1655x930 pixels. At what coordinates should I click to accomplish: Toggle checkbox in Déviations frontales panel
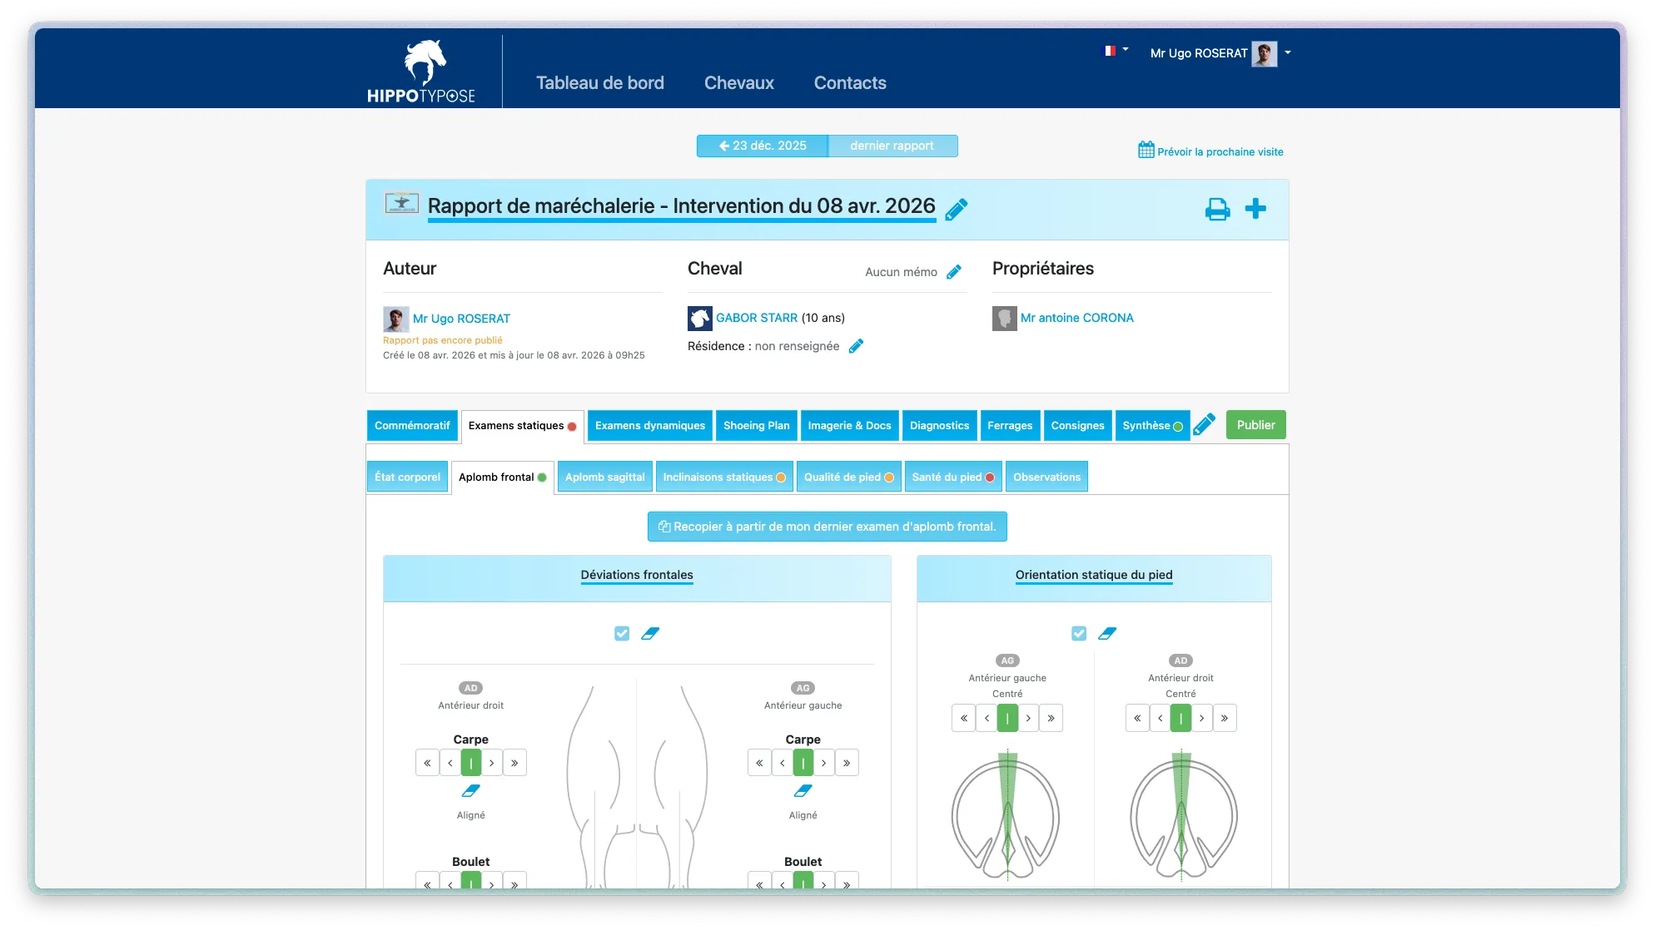click(x=622, y=634)
